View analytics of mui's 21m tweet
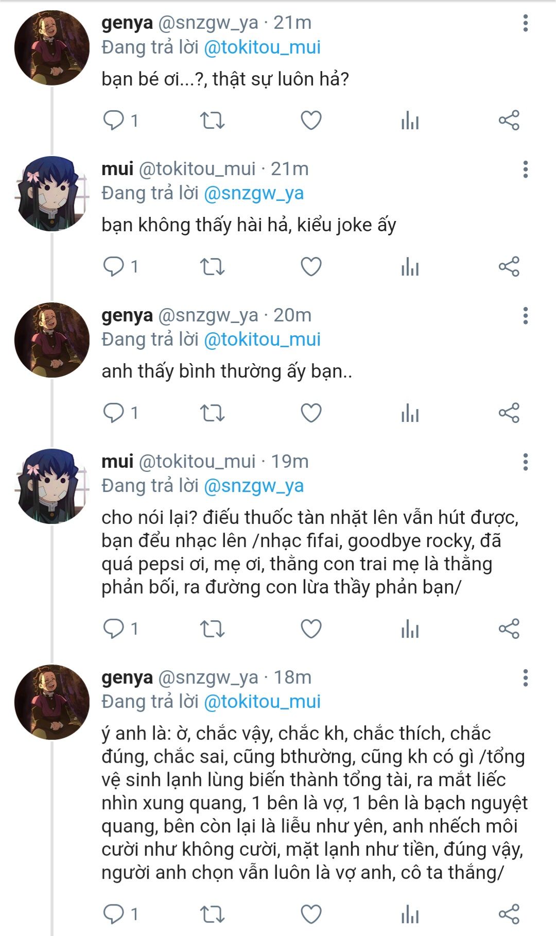Image resolution: width=556 pixels, height=936 pixels. point(410,267)
